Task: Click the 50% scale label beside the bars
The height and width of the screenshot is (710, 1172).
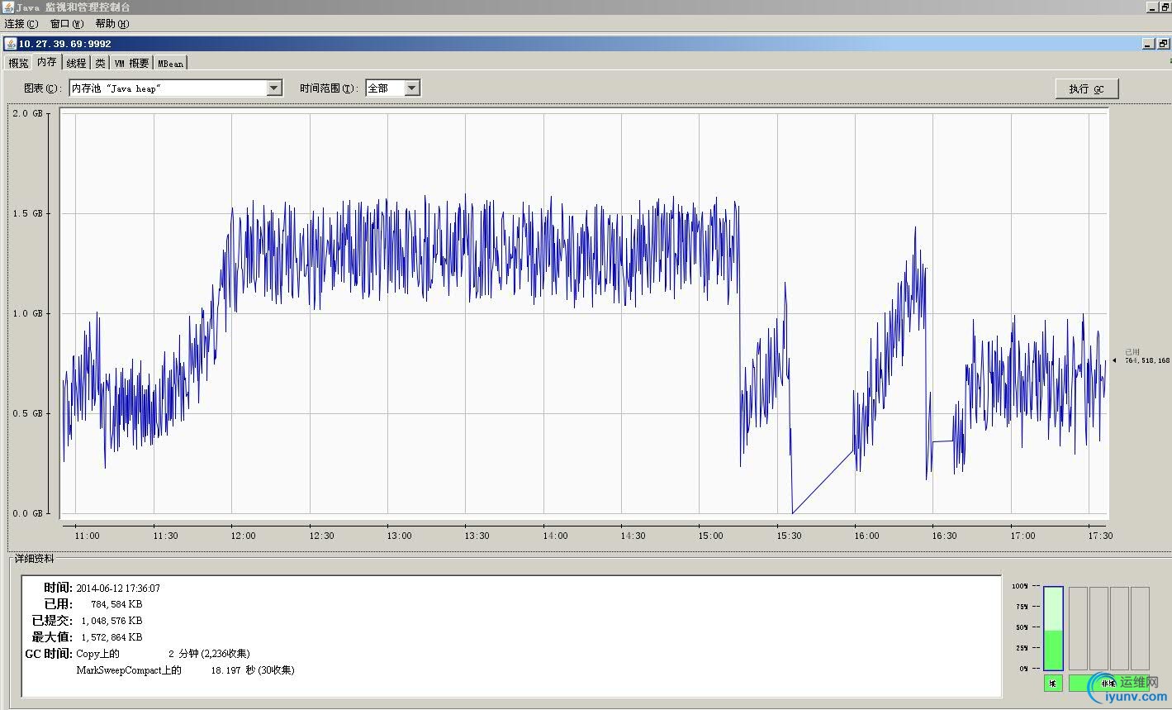Action: click(1023, 627)
